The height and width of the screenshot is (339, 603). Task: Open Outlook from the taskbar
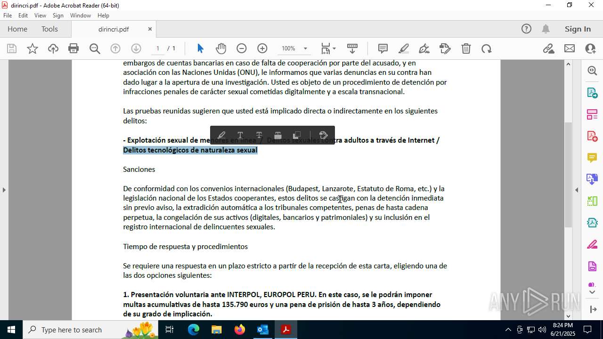(262, 330)
